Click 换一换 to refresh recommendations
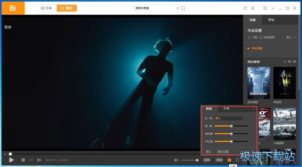This screenshot has height=167, width=302. coord(290,62)
